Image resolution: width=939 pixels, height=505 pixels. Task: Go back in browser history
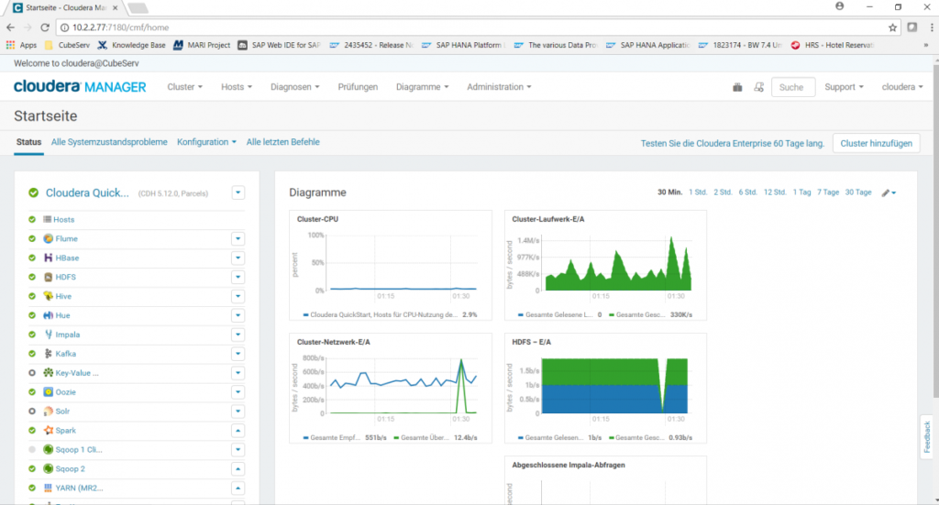click(10, 27)
